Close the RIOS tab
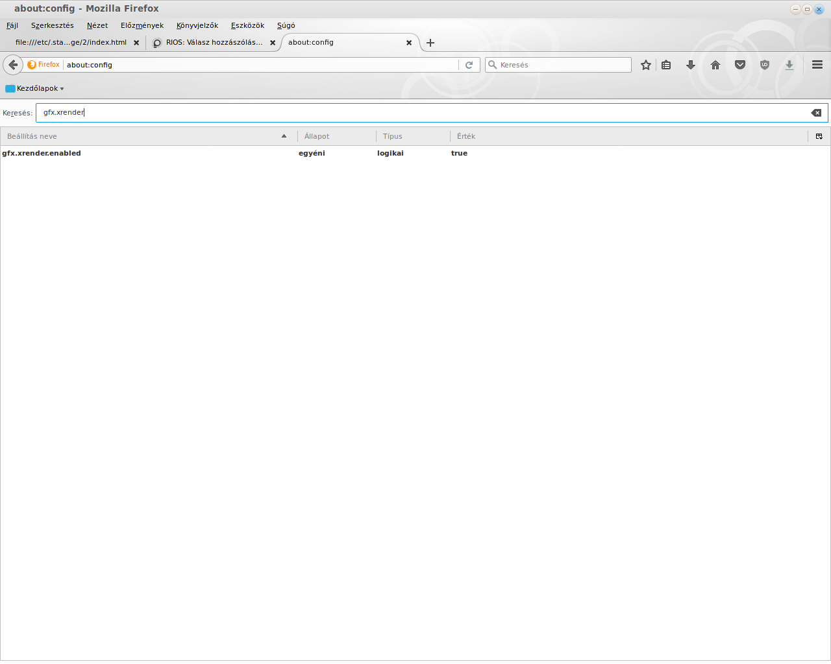The height and width of the screenshot is (664, 831). pos(273,43)
